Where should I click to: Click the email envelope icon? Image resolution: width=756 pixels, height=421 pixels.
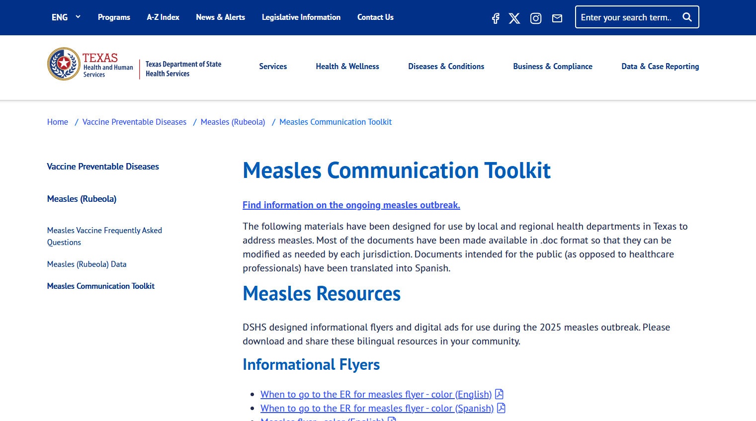(557, 18)
